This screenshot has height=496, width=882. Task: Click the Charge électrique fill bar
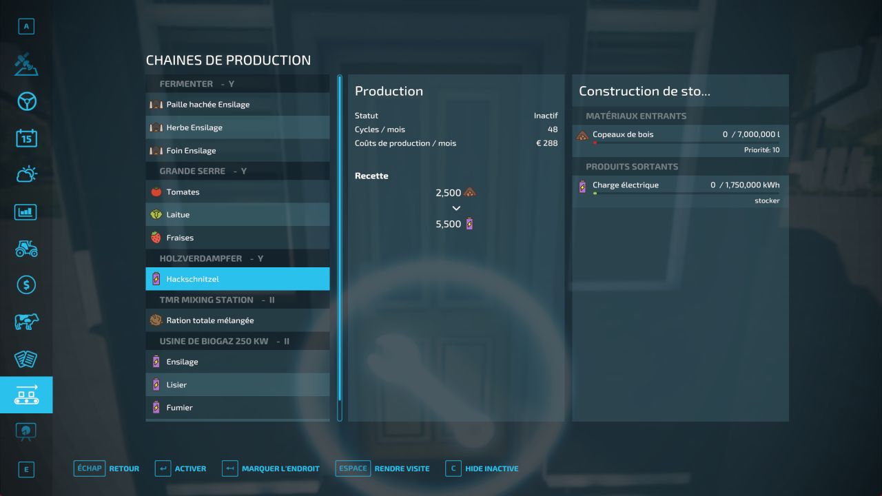(686, 194)
